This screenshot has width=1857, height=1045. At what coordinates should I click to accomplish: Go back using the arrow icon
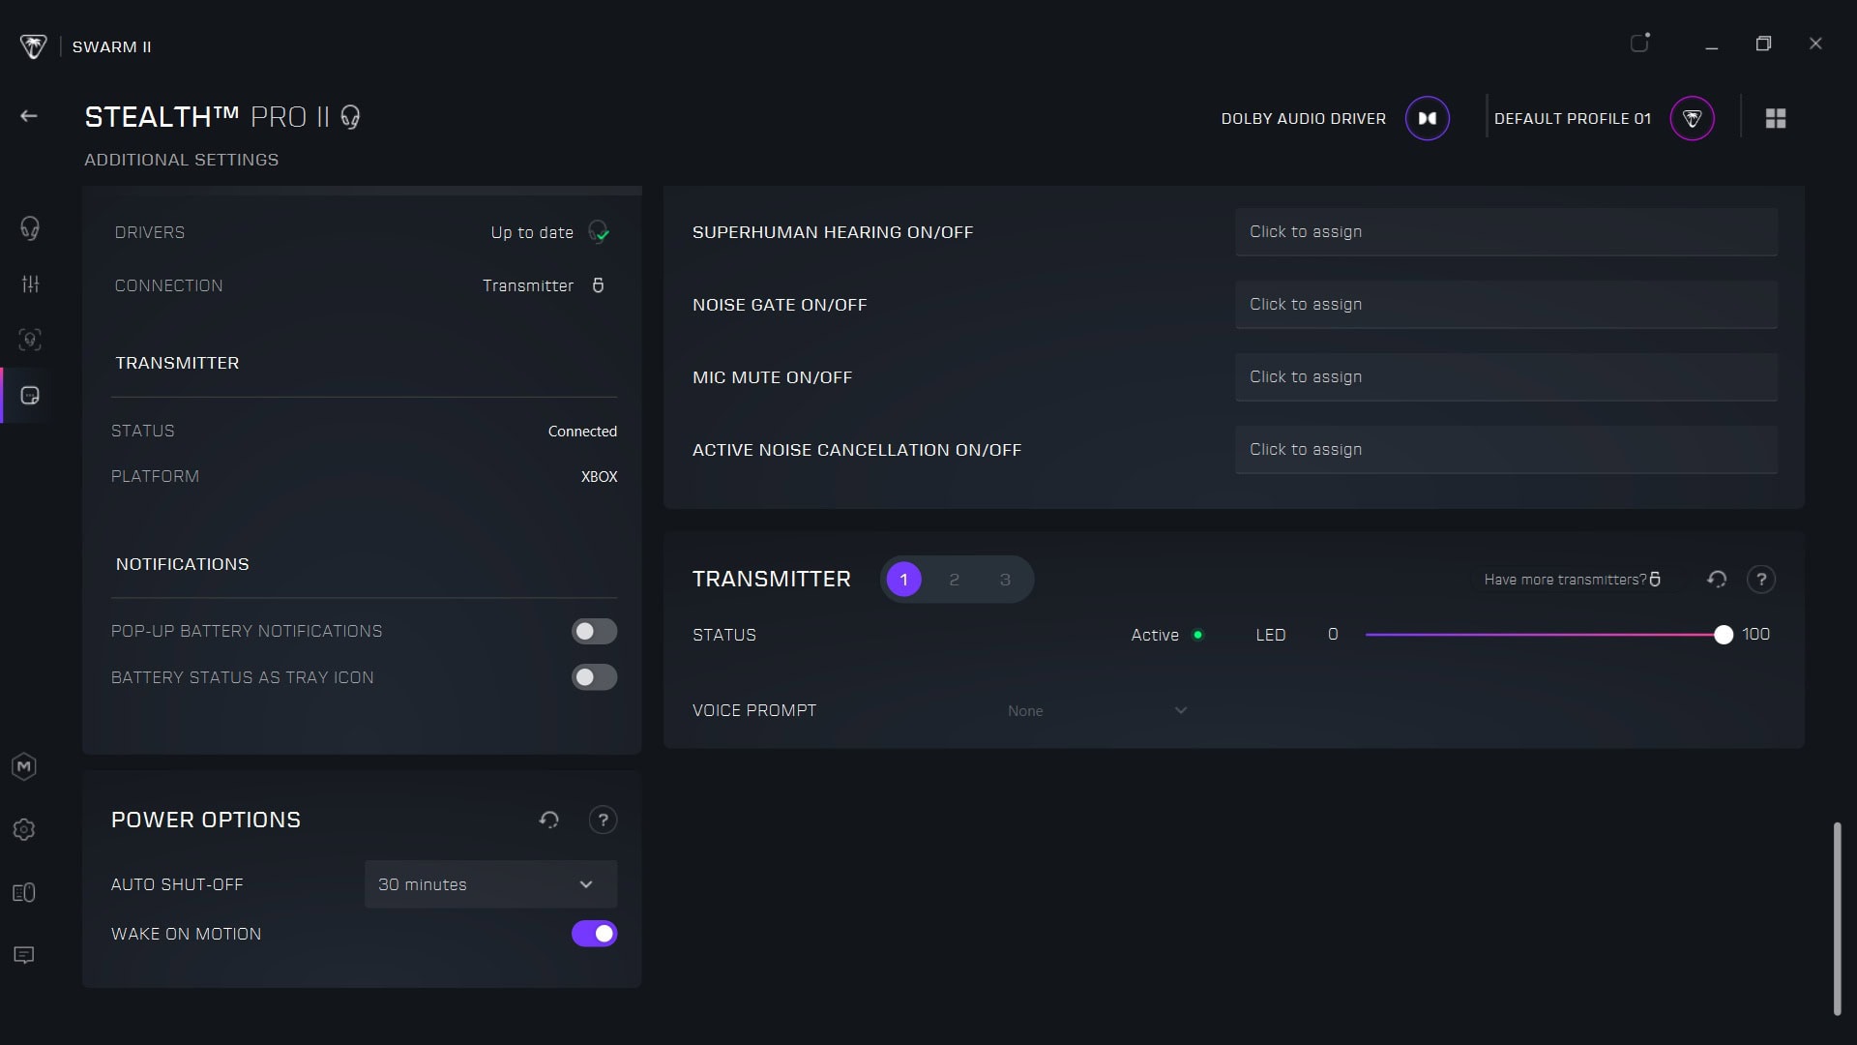pyautogui.click(x=29, y=117)
